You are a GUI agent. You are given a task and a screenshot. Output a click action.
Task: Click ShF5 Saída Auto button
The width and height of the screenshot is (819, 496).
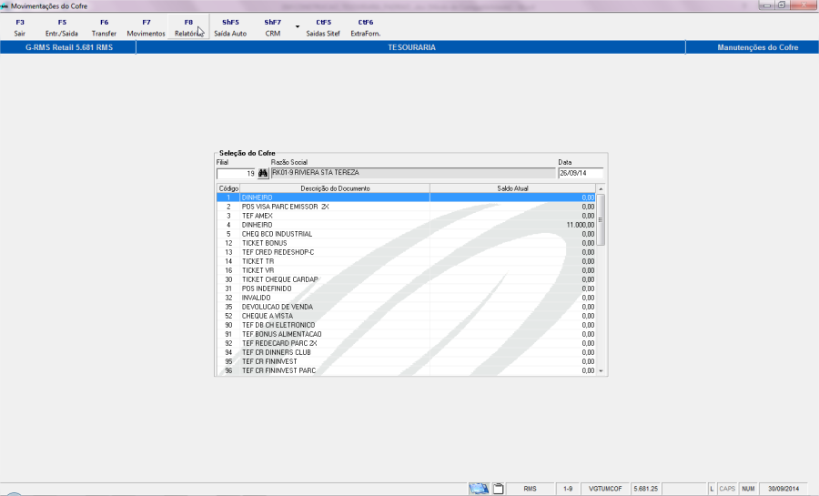[x=230, y=27]
